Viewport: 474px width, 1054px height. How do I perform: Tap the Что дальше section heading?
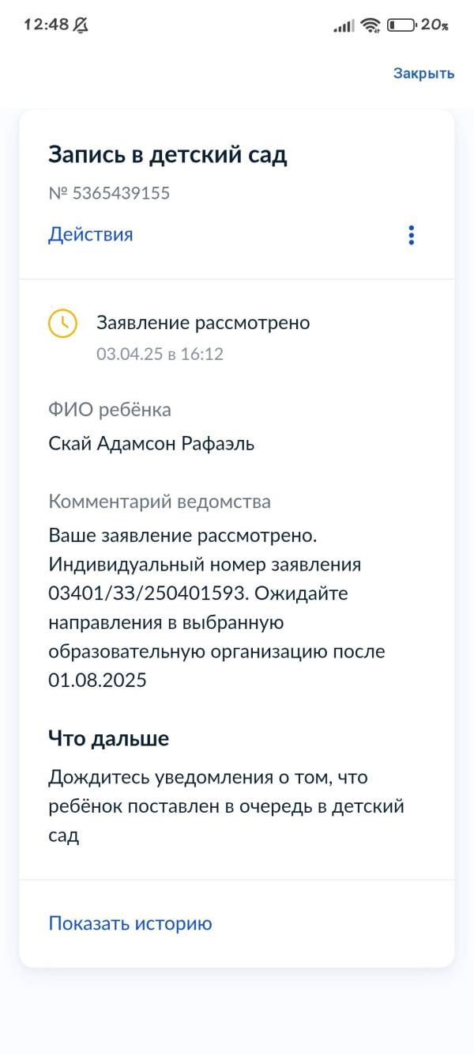pos(109,739)
